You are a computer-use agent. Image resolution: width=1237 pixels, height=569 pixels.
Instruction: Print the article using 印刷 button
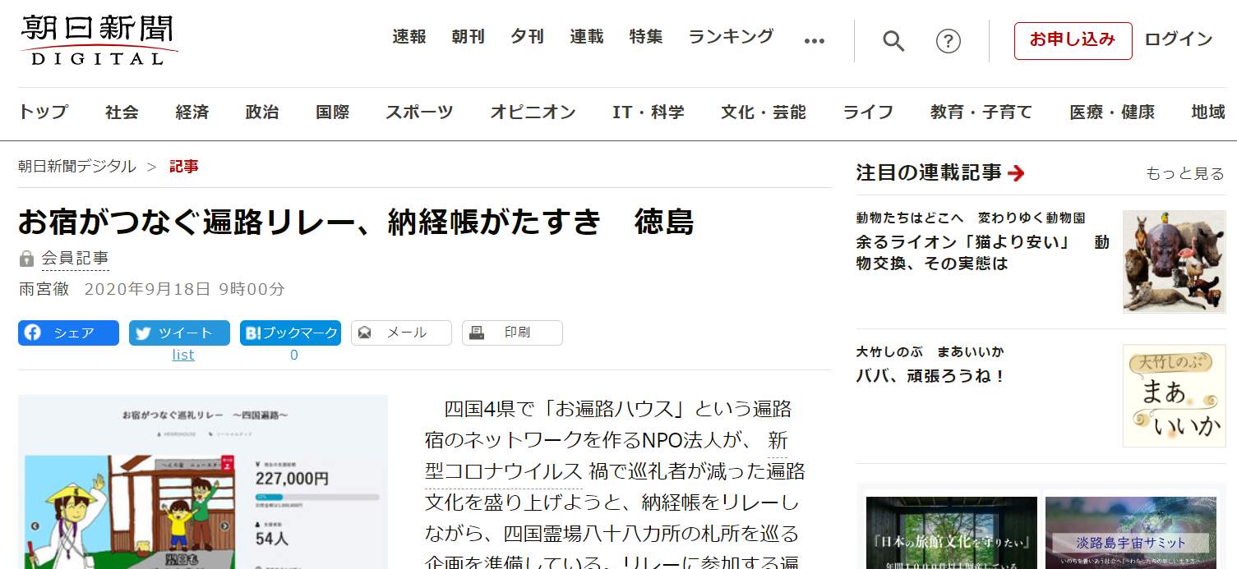(512, 333)
